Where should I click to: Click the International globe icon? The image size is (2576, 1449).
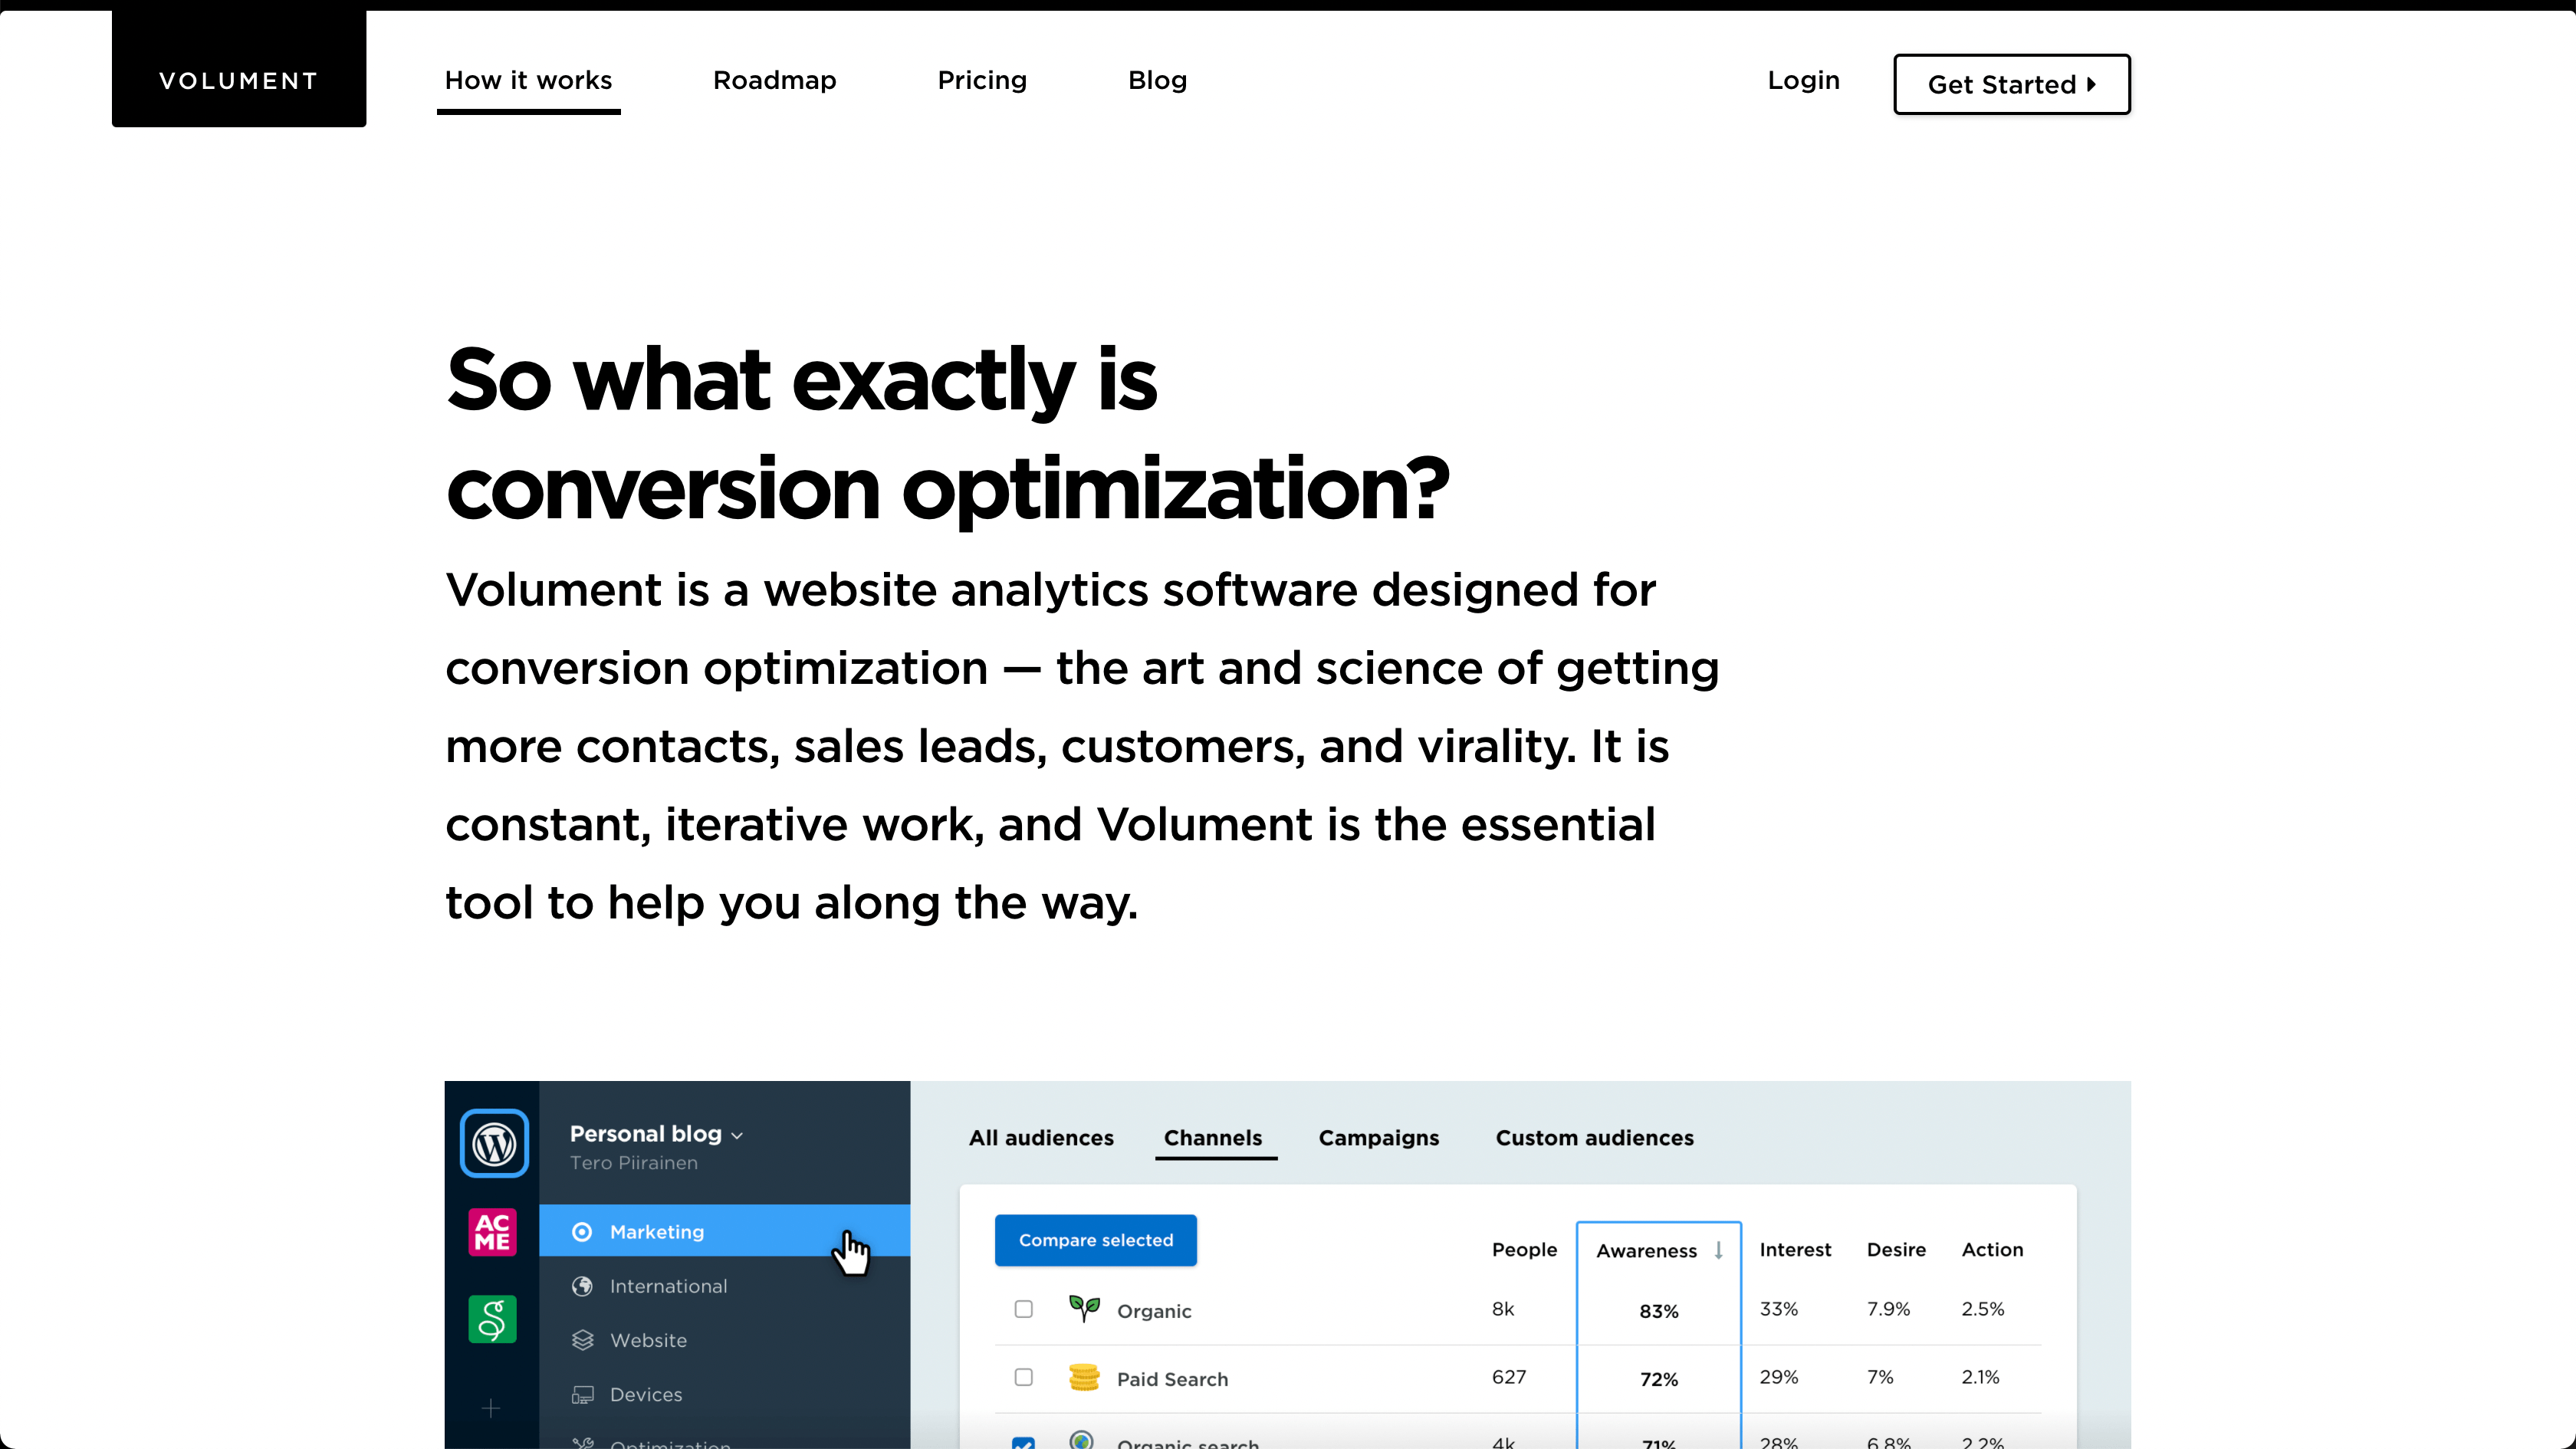click(582, 1286)
